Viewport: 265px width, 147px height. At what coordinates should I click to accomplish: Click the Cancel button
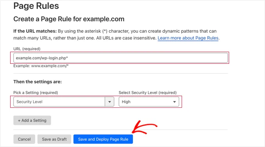point(24,139)
